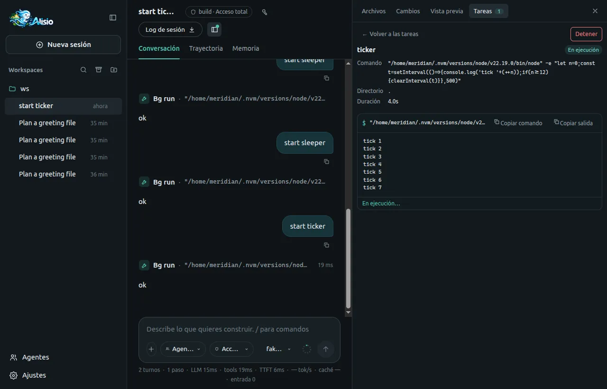Click the conversation scrollbar thumb
This screenshot has width=607, height=389.
click(348, 259)
